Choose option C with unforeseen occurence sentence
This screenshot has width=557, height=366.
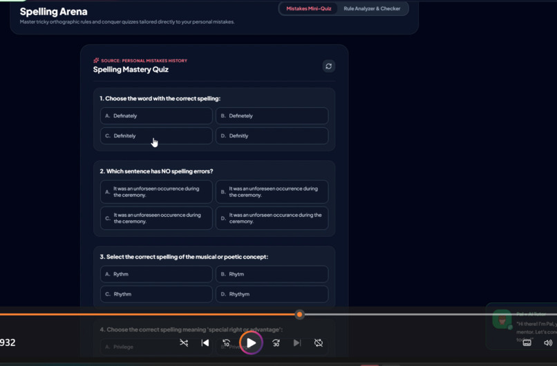tap(156, 218)
